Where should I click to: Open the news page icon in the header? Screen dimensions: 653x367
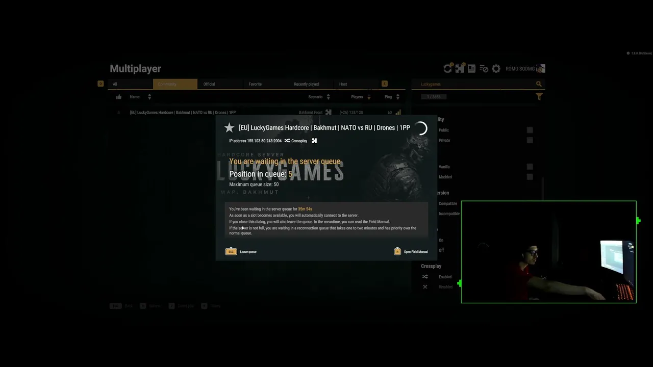(472, 68)
